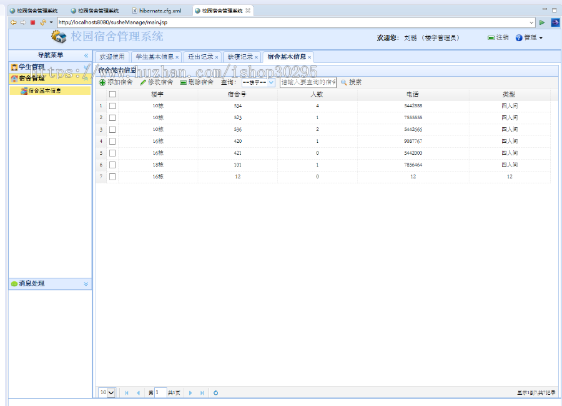Focus the dormitory search input field
562x406 pixels.
(308, 82)
